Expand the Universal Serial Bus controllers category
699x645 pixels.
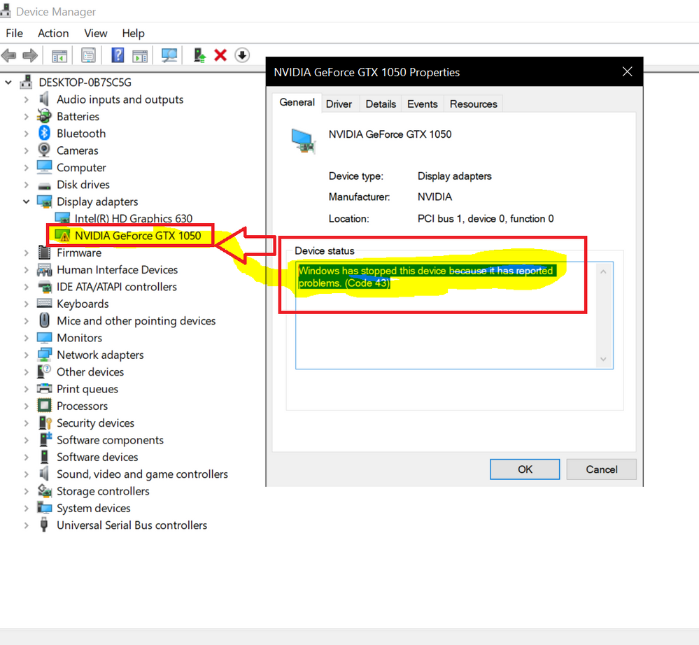[27, 525]
